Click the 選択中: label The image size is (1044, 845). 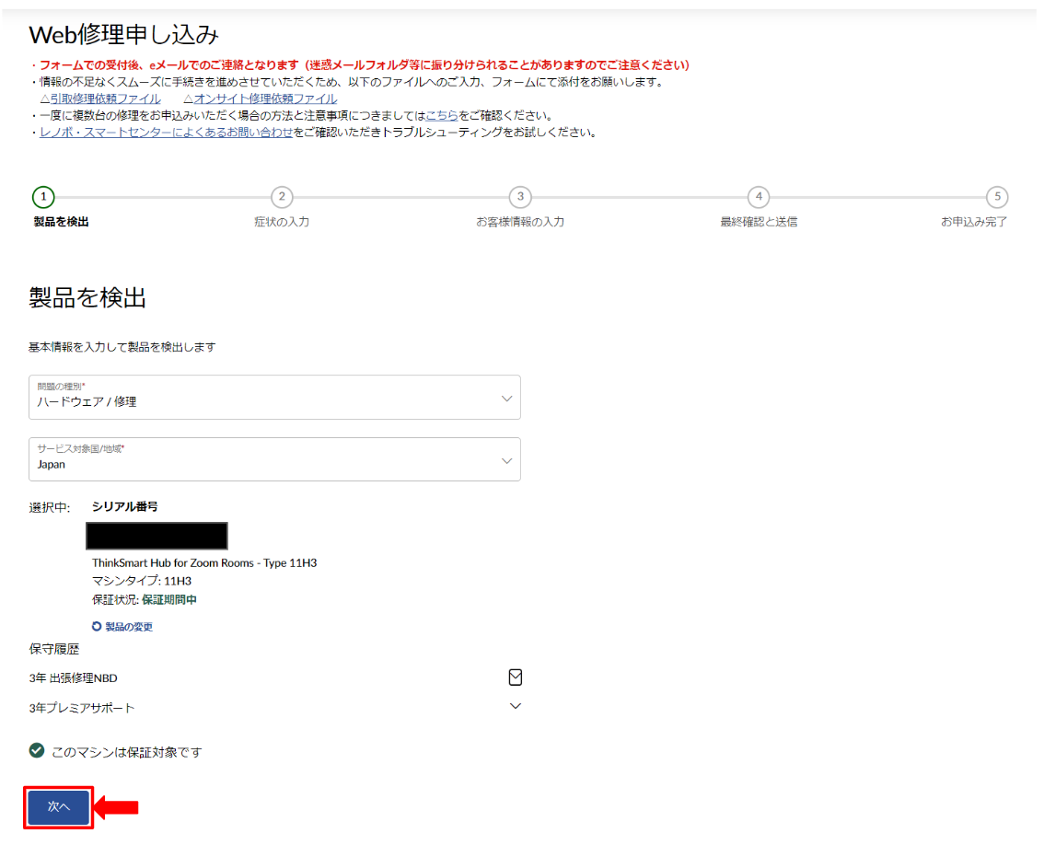[x=50, y=507]
